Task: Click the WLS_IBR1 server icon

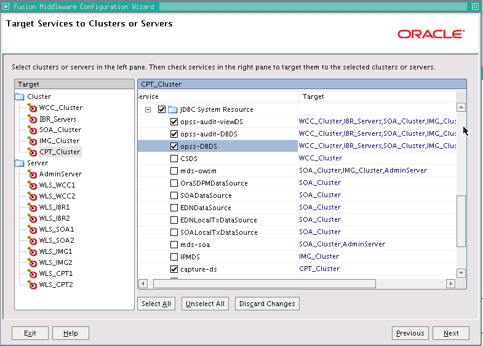Action: [32, 207]
